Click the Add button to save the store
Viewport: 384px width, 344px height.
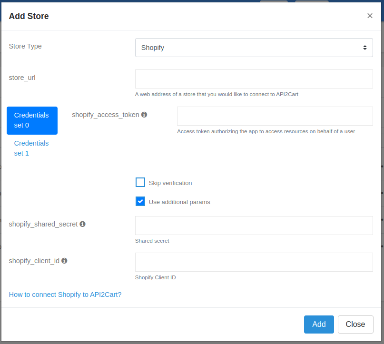(319, 324)
